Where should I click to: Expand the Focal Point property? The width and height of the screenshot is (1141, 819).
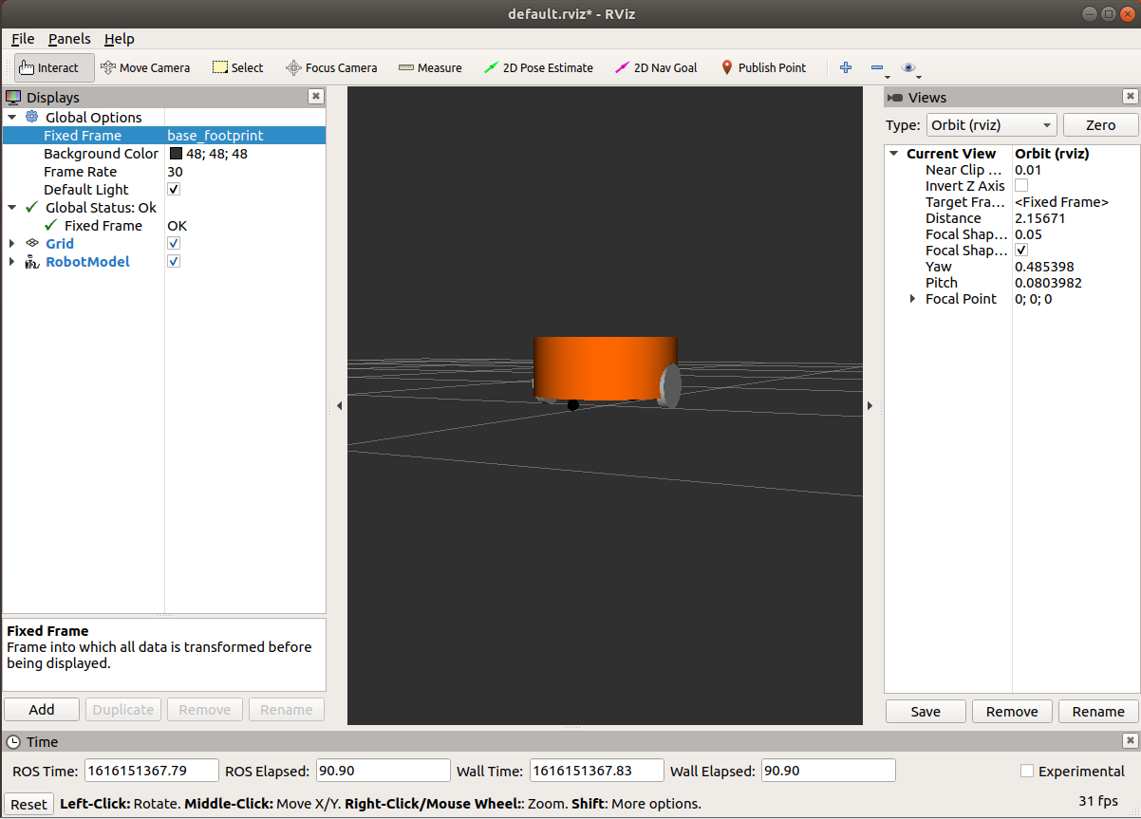[x=913, y=298]
